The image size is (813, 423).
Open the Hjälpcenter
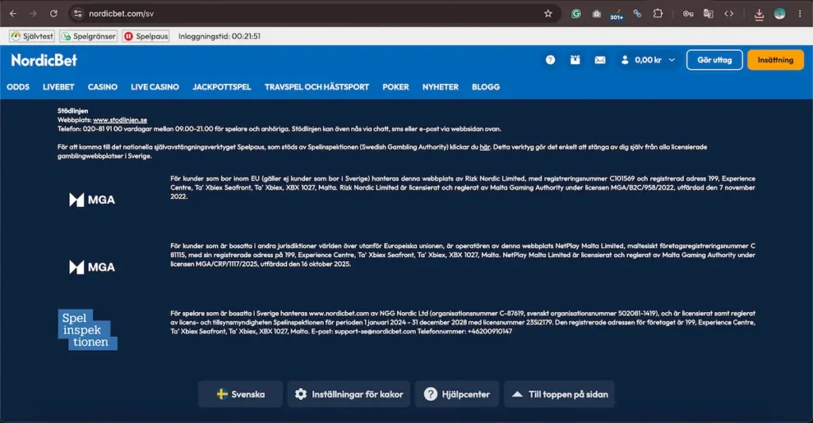457,394
